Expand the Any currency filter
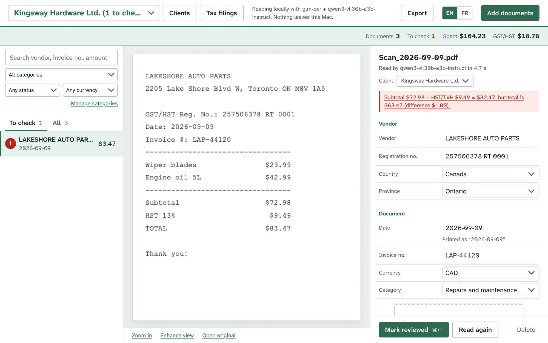The height and width of the screenshot is (343, 548). pyautogui.click(x=90, y=90)
